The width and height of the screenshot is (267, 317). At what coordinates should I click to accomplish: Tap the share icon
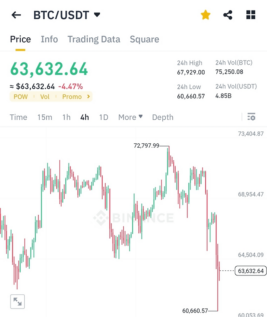[x=228, y=15]
